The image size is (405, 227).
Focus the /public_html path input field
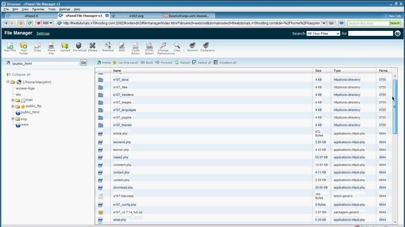click(44, 63)
